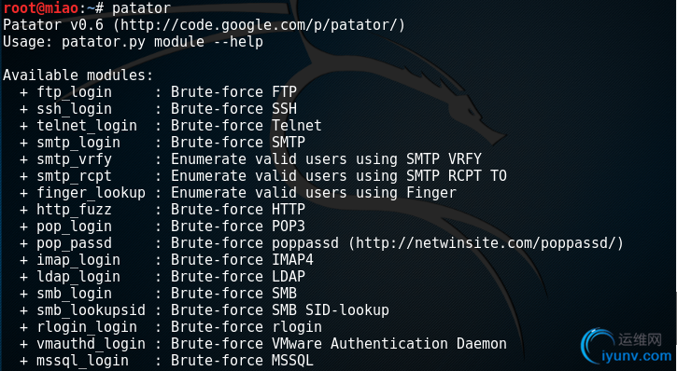Click the ldap_login module entry

point(78,277)
